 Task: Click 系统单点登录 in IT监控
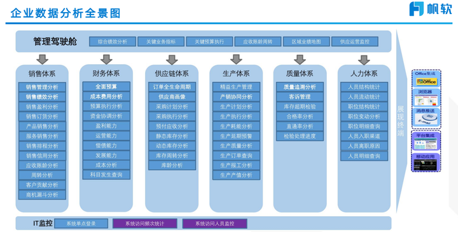(x=81, y=224)
